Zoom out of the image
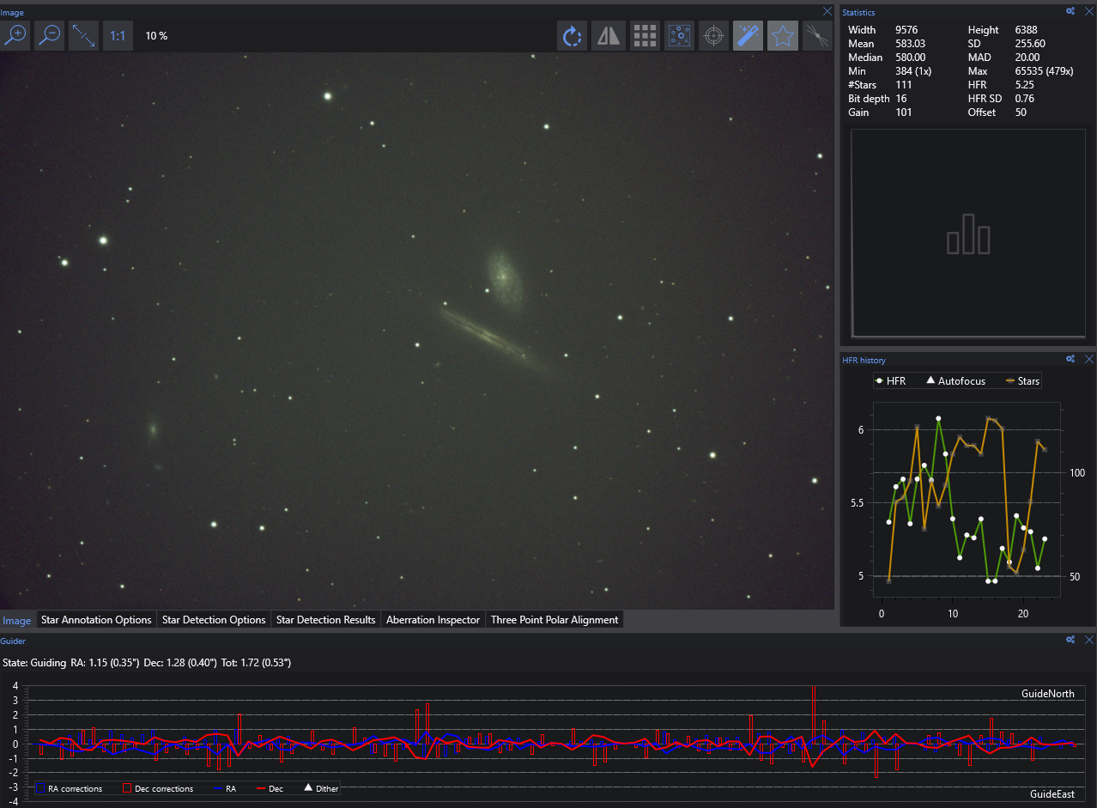The image size is (1097, 808). [x=50, y=35]
